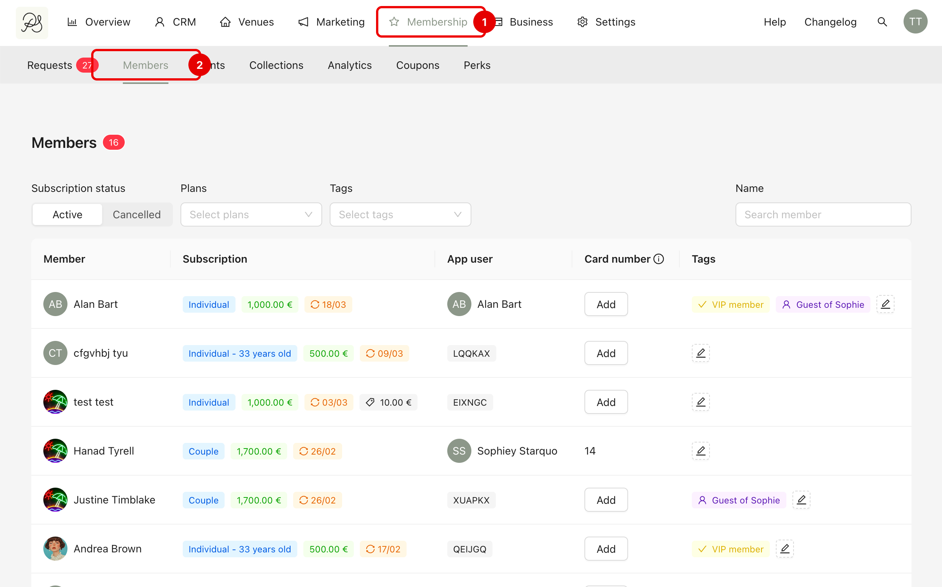Image resolution: width=942 pixels, height=587 pixels.
Task: Click the app logo icon
Action: 32,23
